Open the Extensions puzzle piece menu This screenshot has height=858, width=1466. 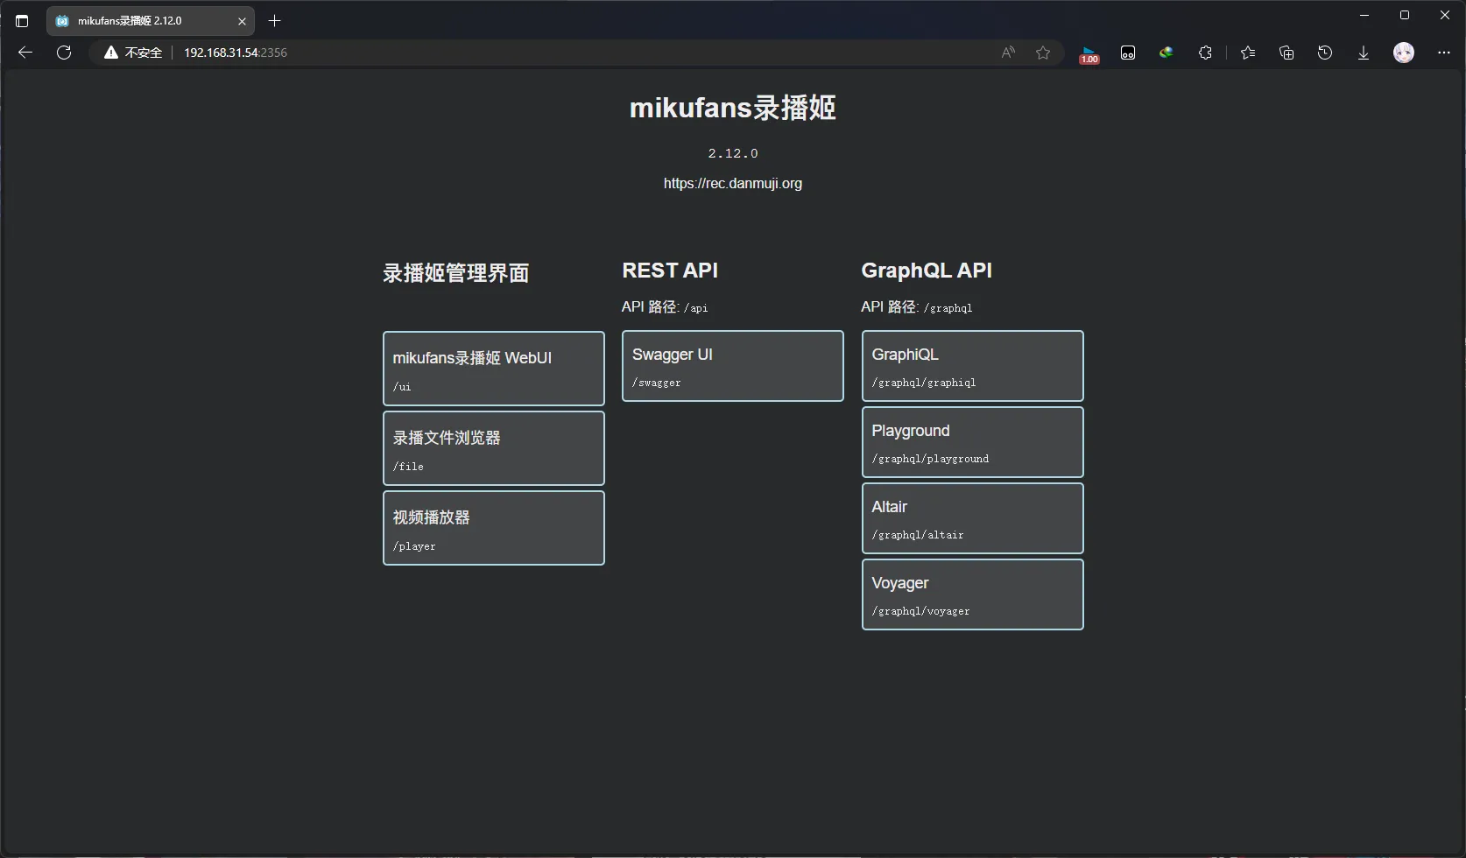[x=1205, y=53]
